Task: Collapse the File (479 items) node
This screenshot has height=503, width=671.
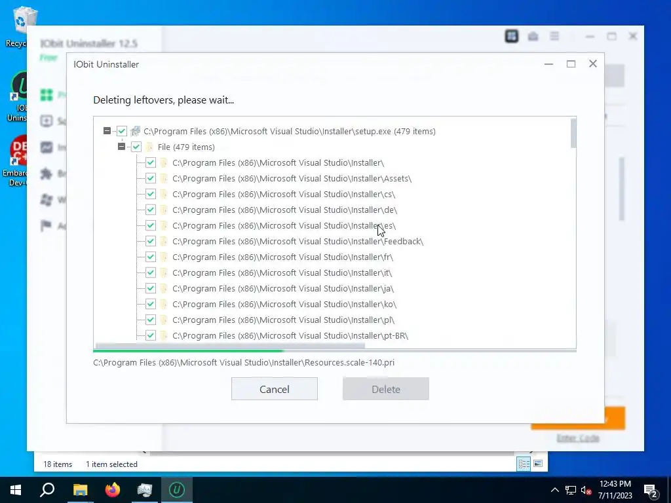Action: [x=121, y=147]
